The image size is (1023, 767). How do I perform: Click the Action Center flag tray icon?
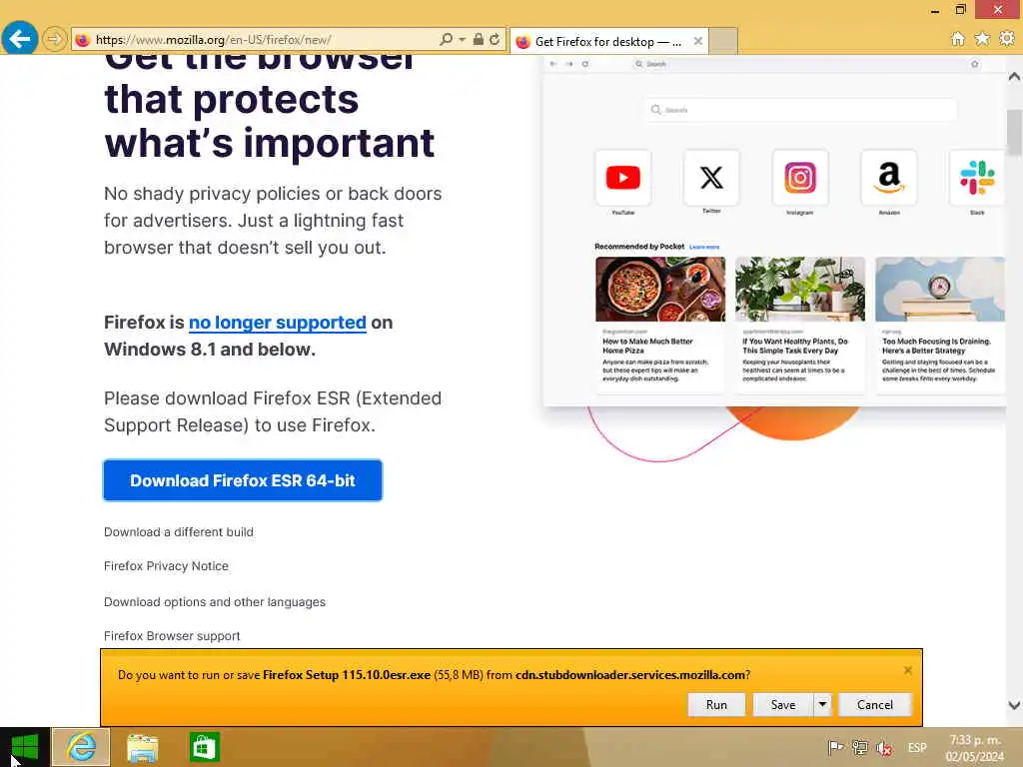(x=835, y=747)
